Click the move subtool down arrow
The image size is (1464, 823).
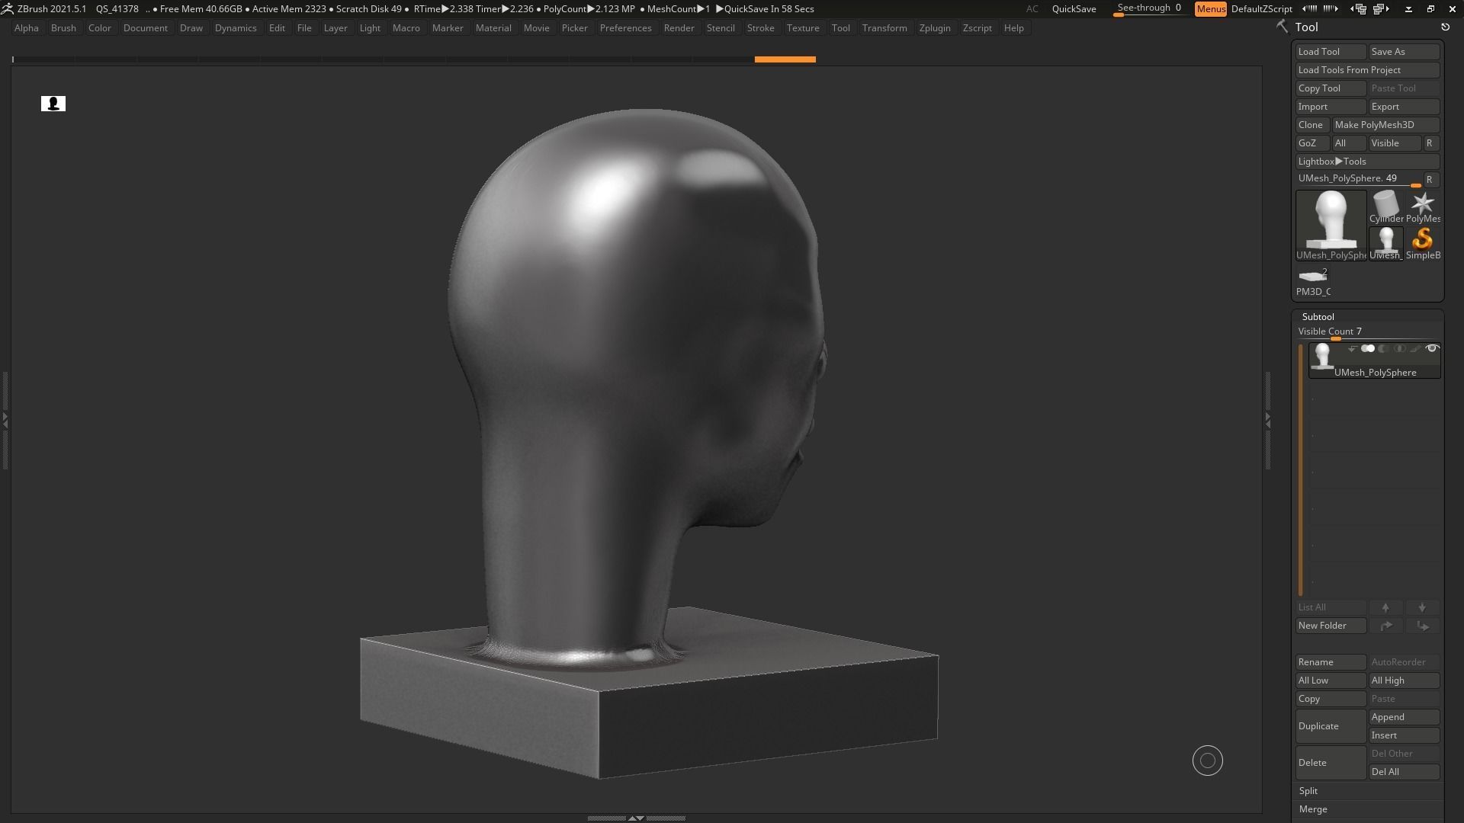pyautogui.click(x=1422, y=607)
